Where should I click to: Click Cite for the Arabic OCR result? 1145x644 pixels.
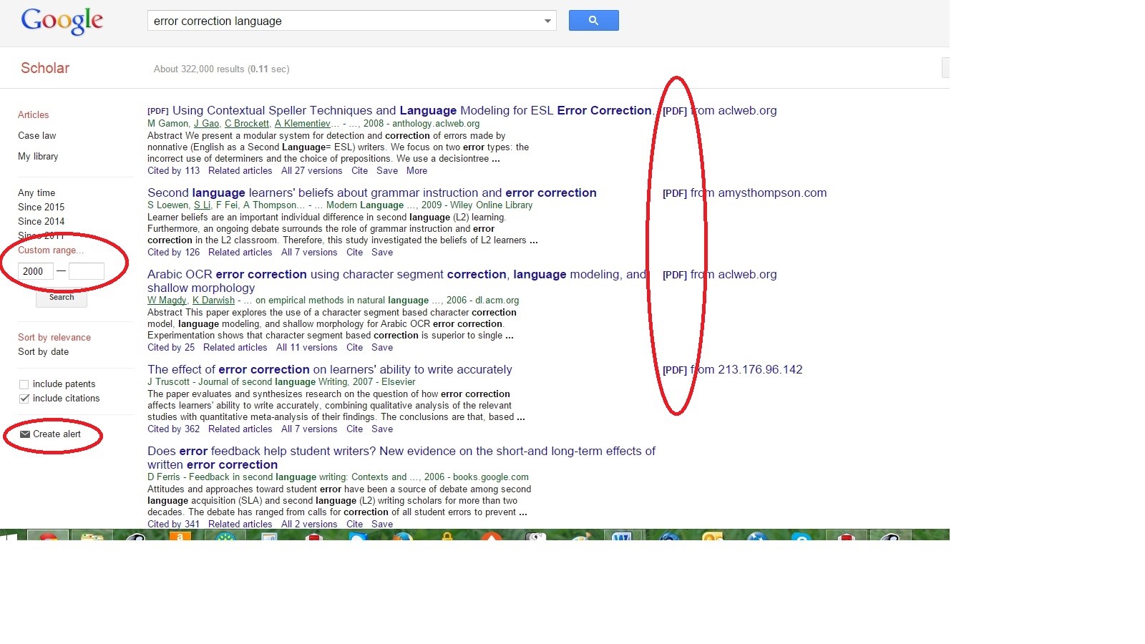(x=355, y=347)
